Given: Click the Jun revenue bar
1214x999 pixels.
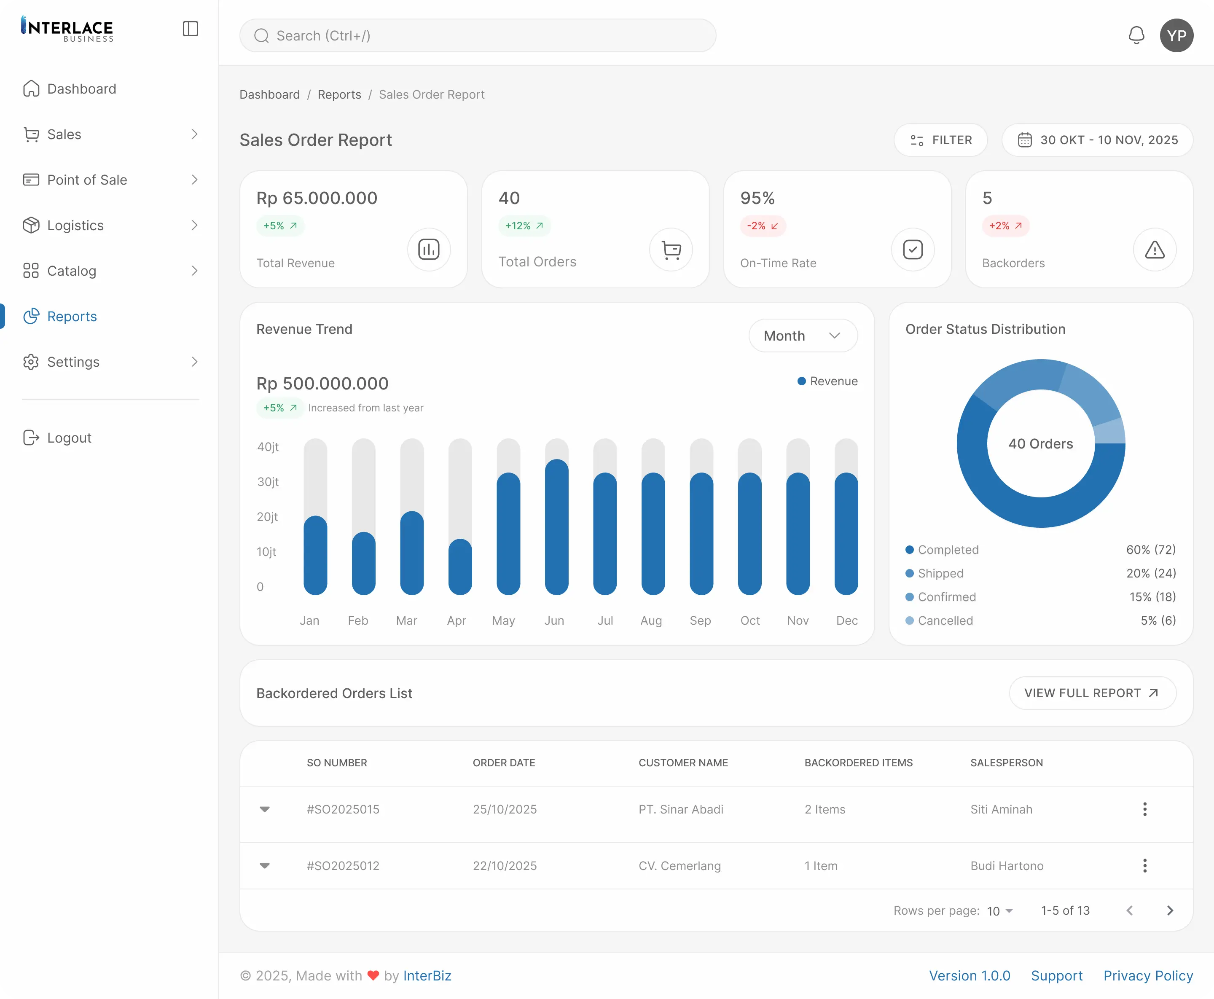Looking at the screenshot, I should [556, 526].
